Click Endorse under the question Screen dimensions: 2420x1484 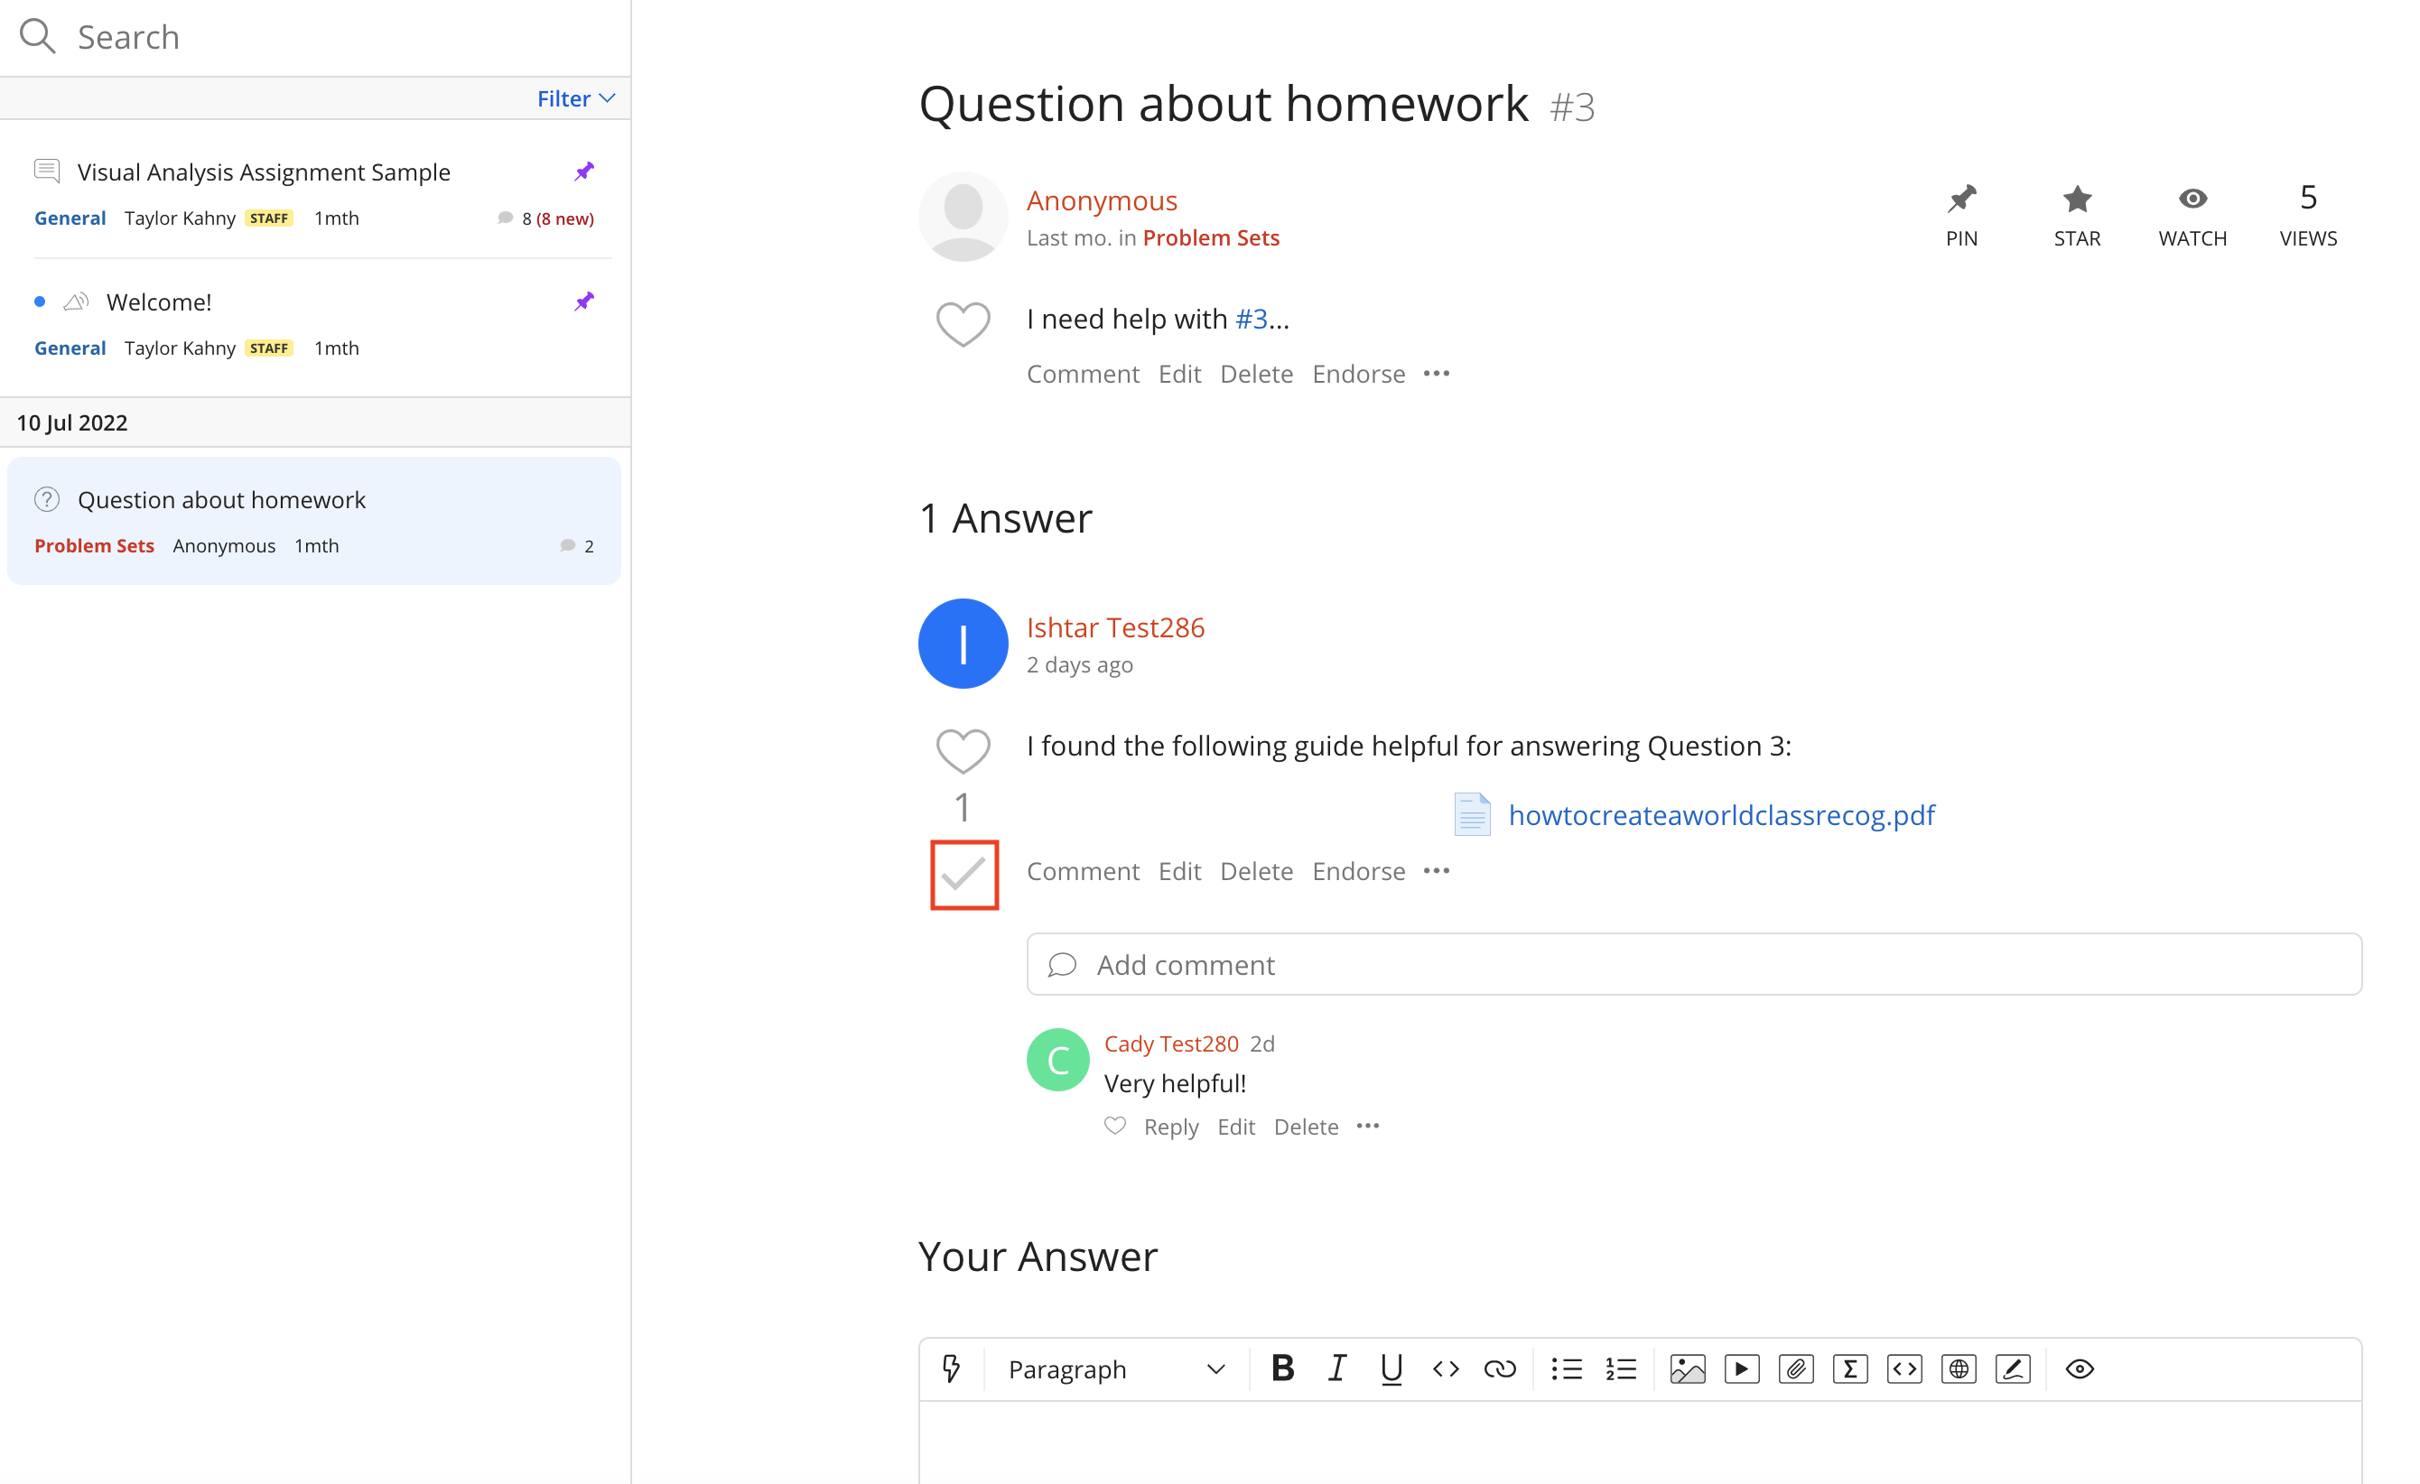click(x=1358, y=375)
